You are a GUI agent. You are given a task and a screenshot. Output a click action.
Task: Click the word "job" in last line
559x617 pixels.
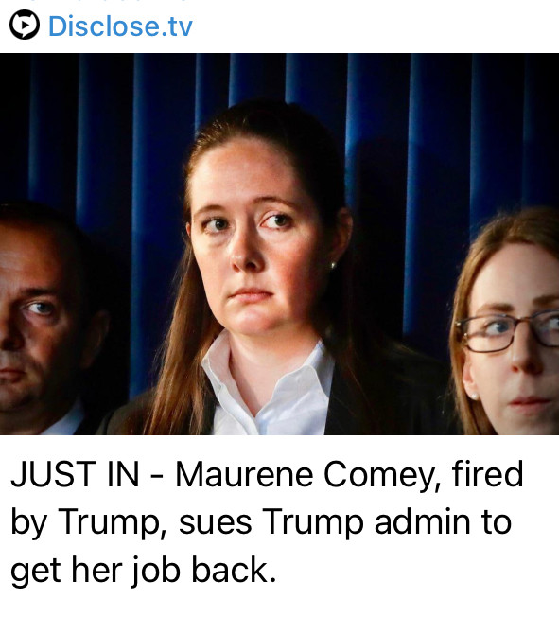(156, 572)
